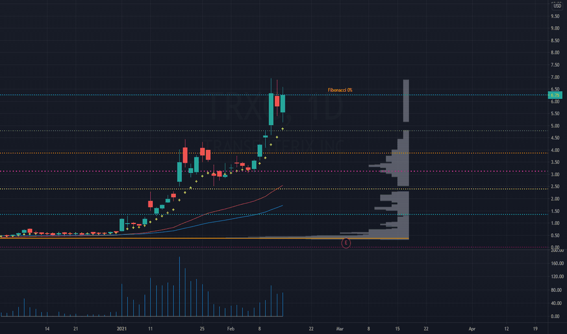567x334 pixels.
Task: Click the 0.50 price axis label
Action: click(x=555, y=236)
